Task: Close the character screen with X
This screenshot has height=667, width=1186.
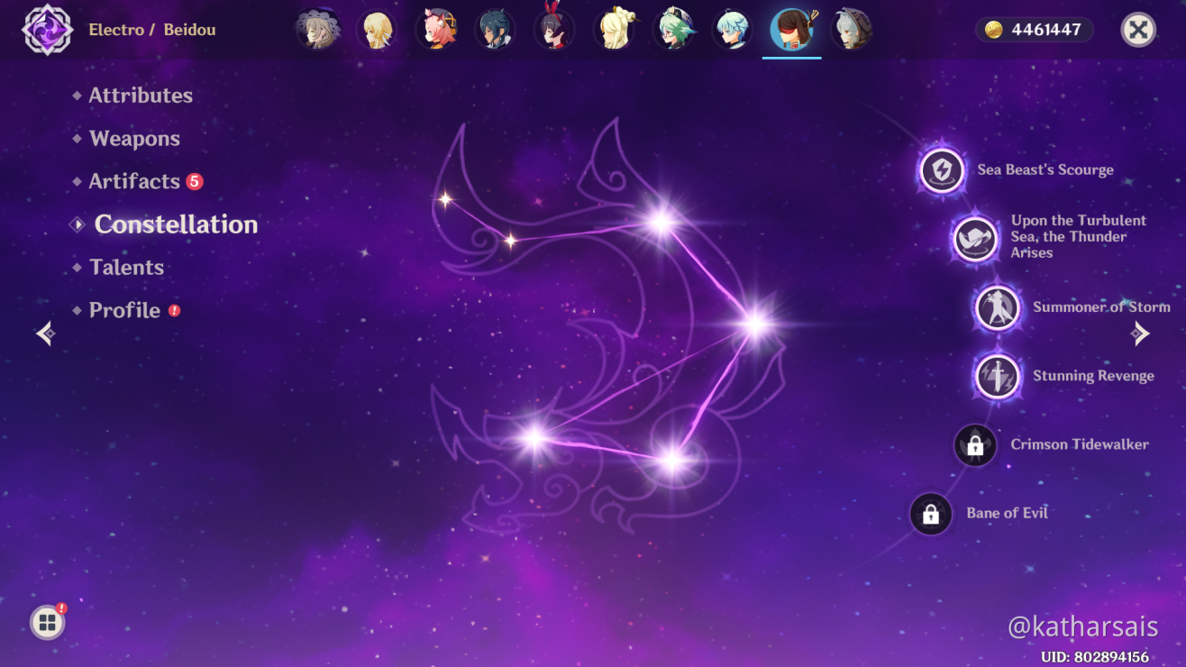Action: pyautogui.click(x=1138, y=30)
